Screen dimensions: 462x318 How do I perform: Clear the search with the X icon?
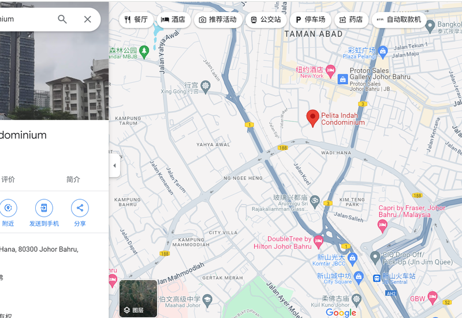87,19
